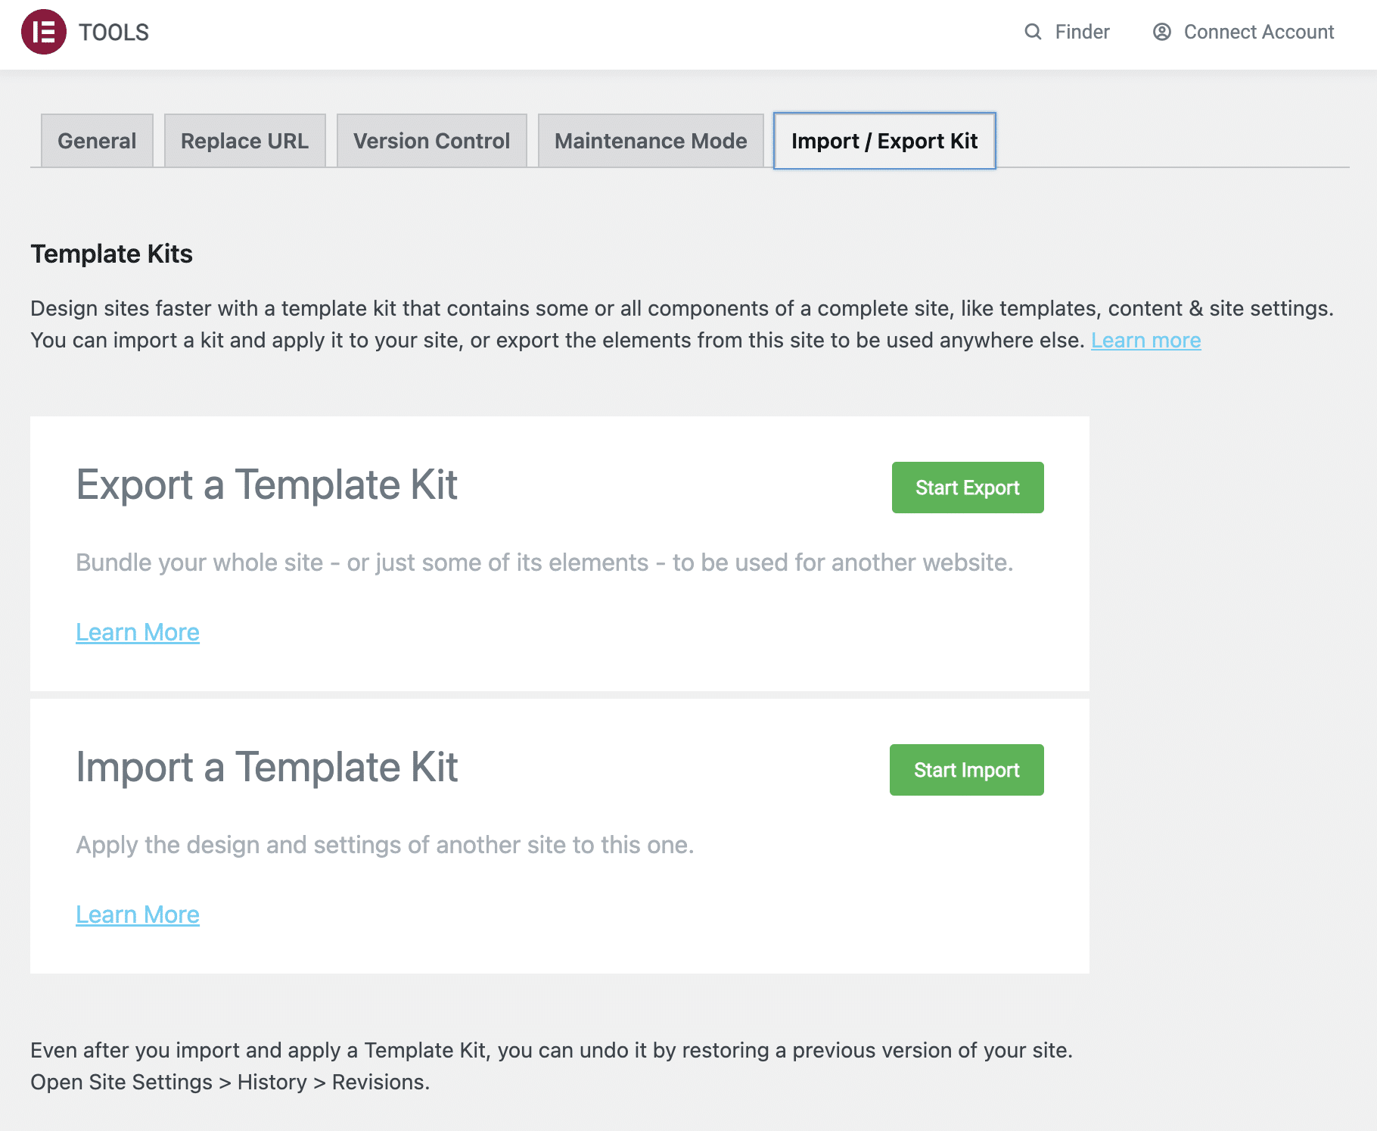Select the Import / Export Kit tab
This screenshot has height=1131, width=1377.
884,140
